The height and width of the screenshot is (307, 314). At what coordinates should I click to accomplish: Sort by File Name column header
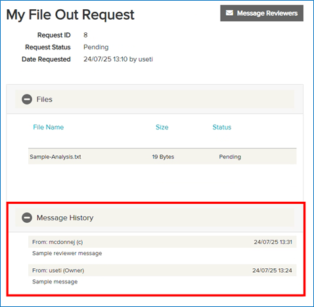[x=49, y=127]
